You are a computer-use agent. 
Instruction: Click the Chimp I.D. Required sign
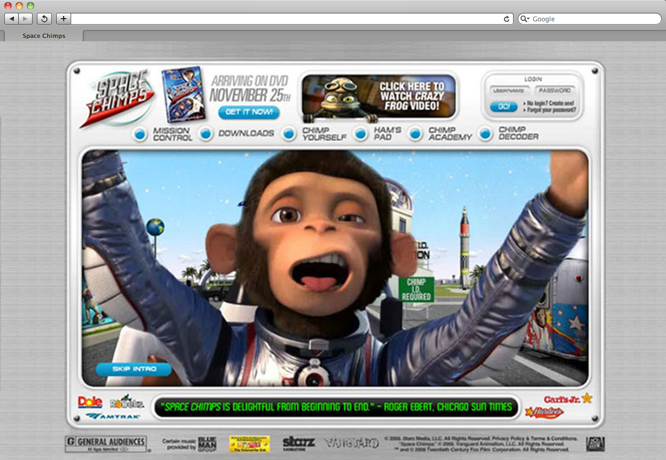click(416, 289)
